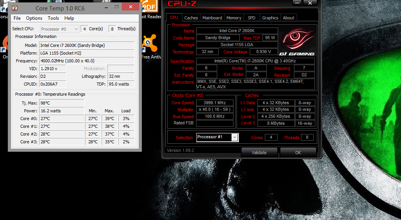Viewport: 401px width, 220px height.
Task: Click the Core(s) count box showing 4
Action: tap(85, 29)
